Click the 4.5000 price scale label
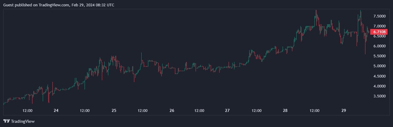The width and height of the screenshot is (393, 127). tap(379, 76)
